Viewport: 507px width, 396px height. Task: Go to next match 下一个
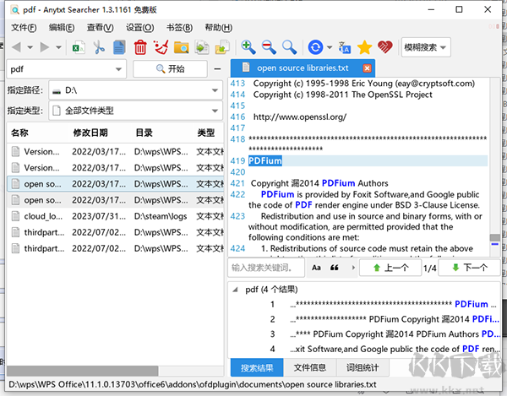(470, 268)
